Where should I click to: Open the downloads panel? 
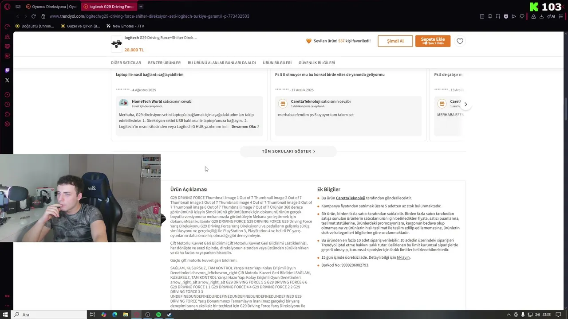pos(541,16)
